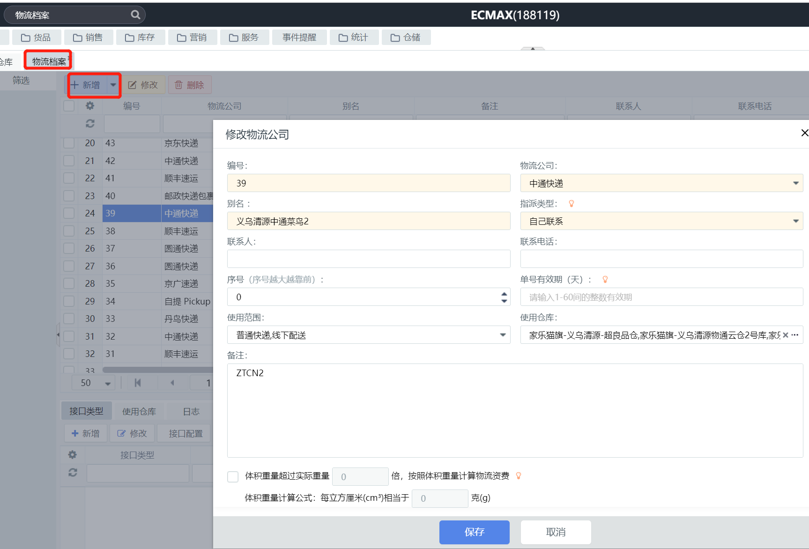Viewport: 809px width, 549px height.
Task: Click the 保存 button
Action: [474, 532]
